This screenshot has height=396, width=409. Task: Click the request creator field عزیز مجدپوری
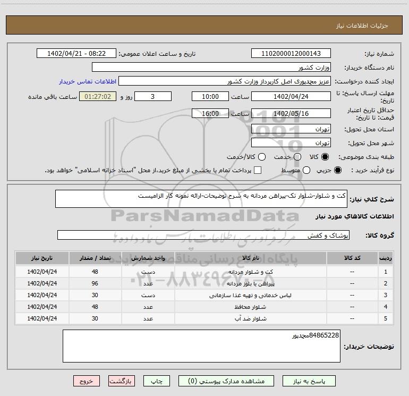225,81
